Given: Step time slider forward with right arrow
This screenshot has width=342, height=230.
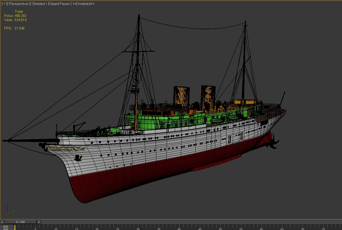Looking at the screenshot, I should tap(39, 222).
